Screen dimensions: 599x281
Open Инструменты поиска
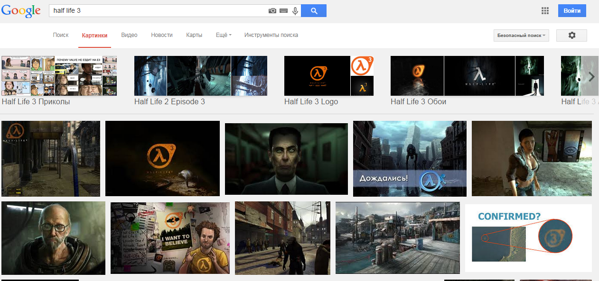(x=271, y=35)
